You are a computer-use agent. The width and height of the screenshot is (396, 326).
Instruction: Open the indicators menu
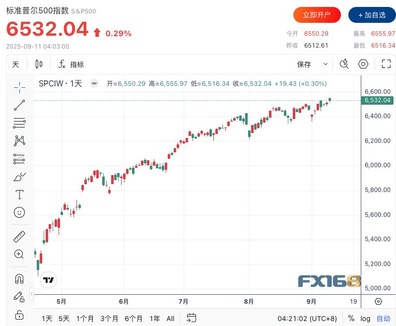click(x=71, y=64)
